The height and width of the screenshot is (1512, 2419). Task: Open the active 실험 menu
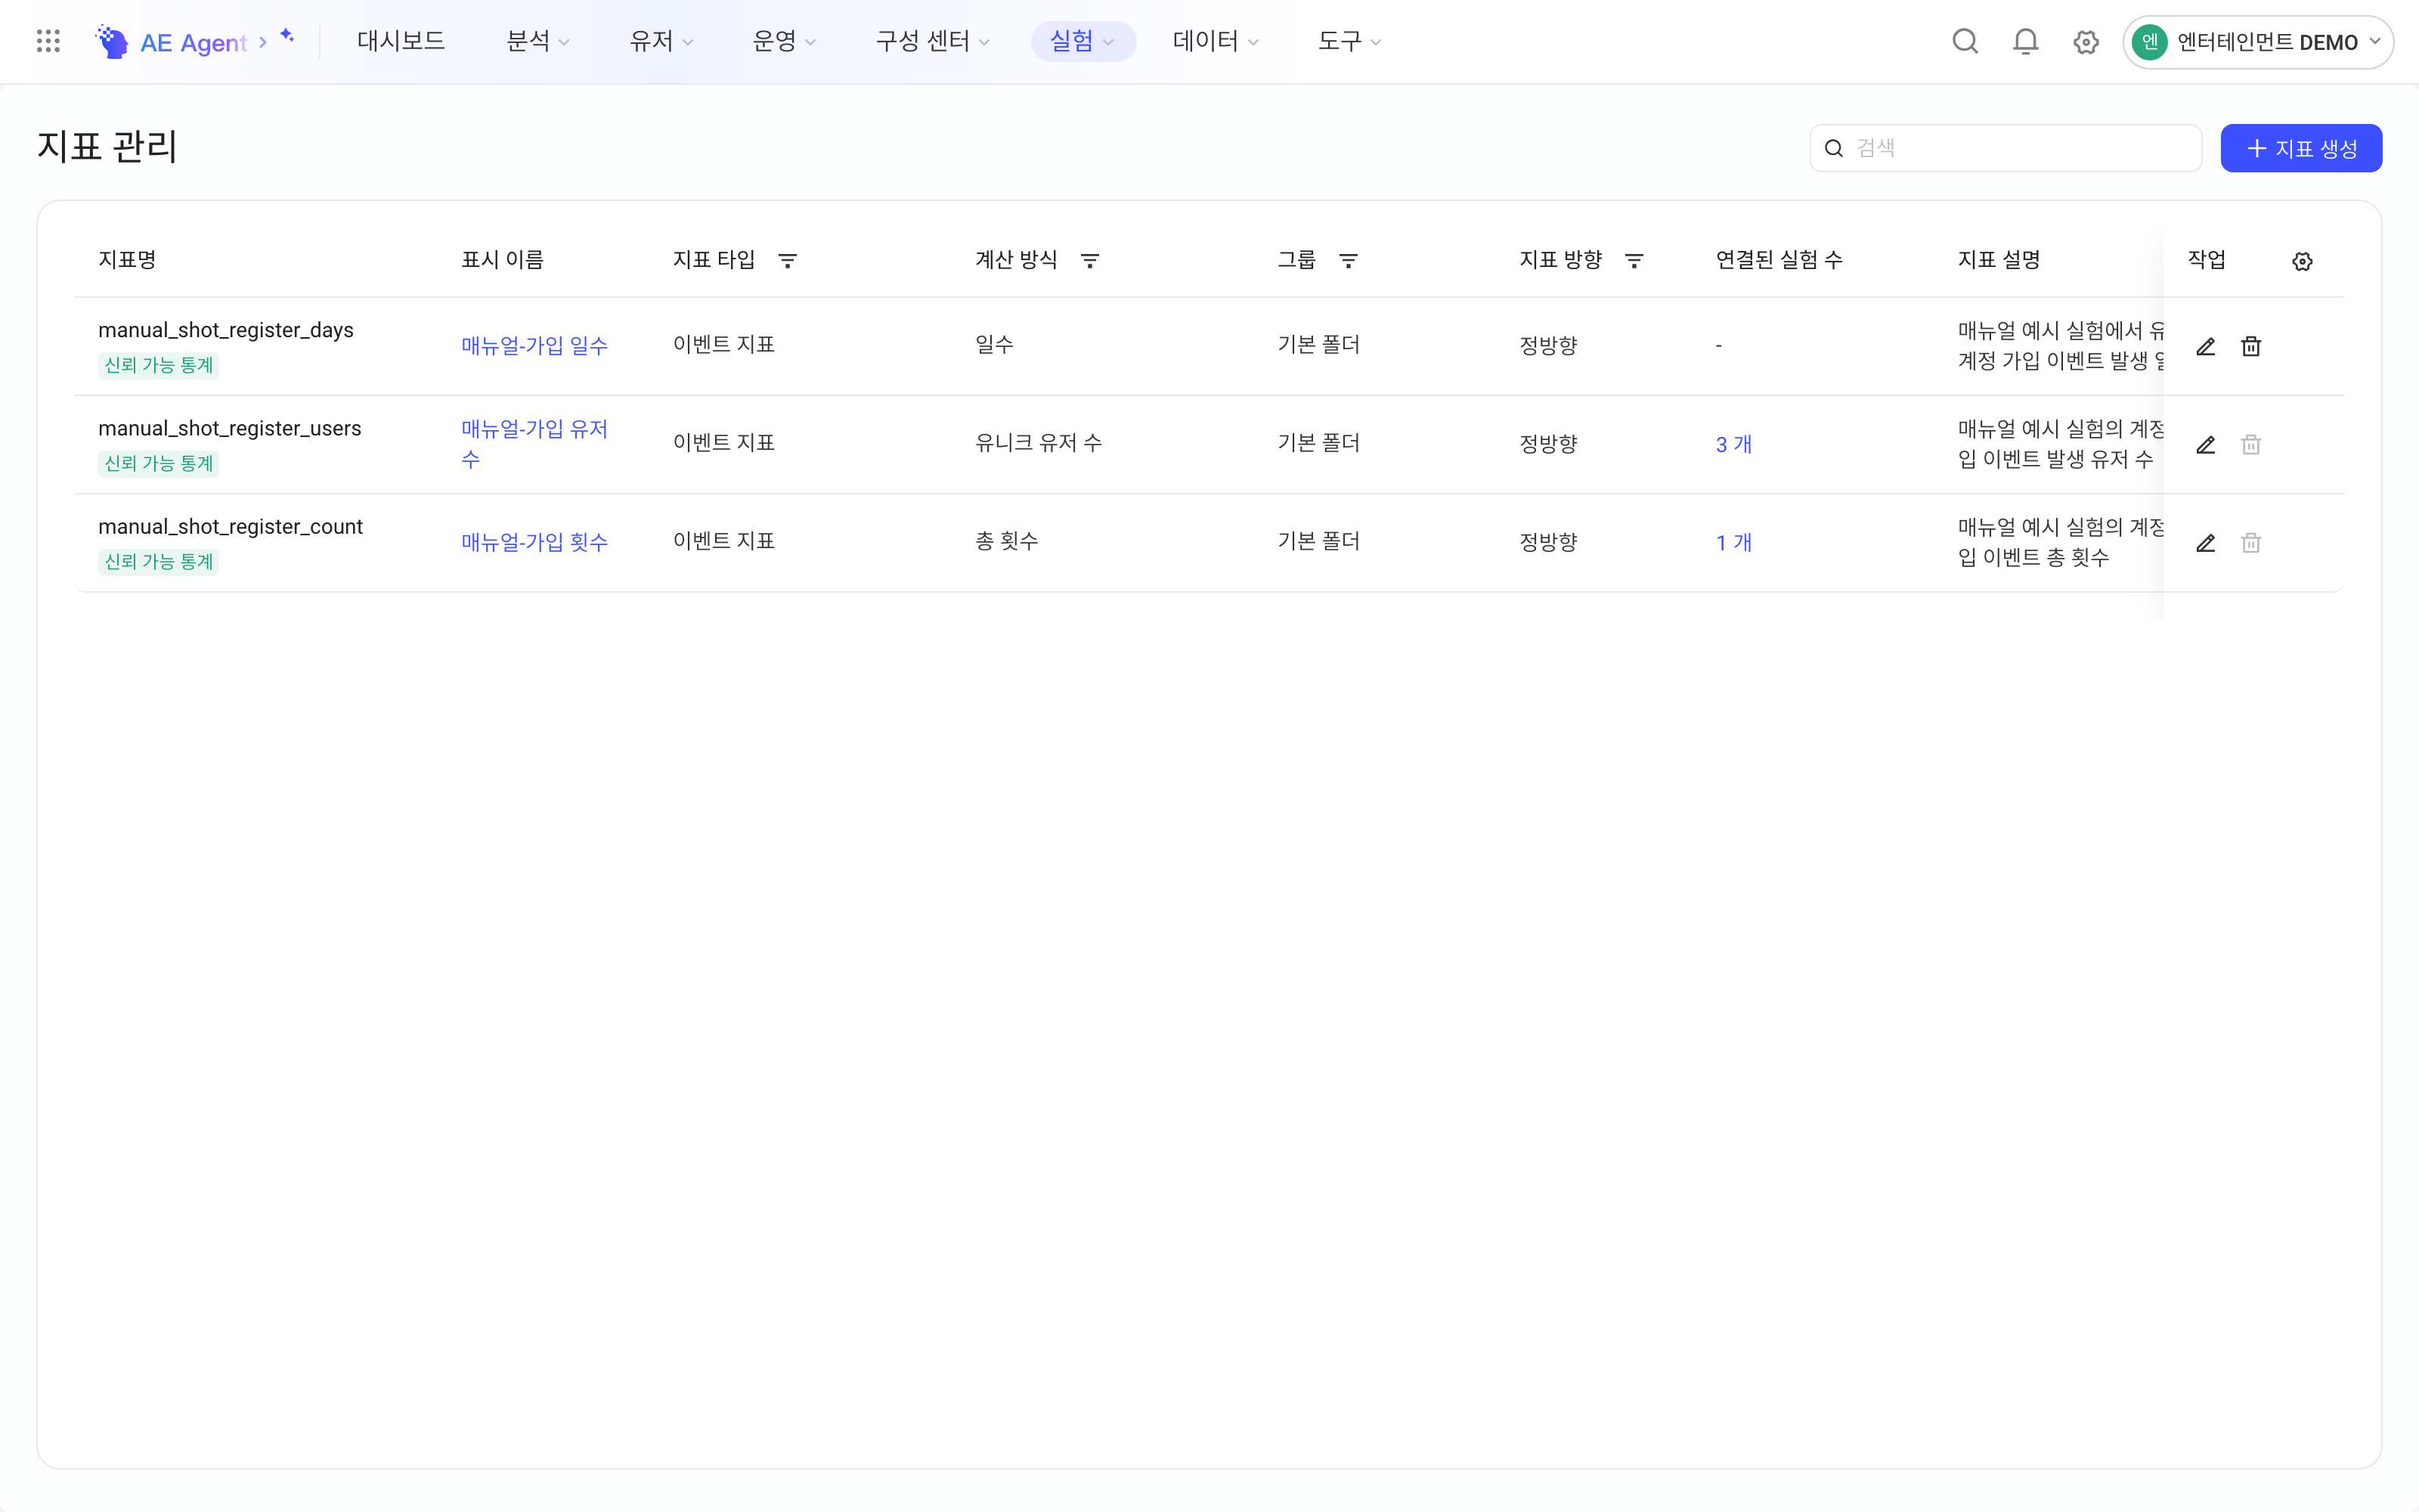1082,41
